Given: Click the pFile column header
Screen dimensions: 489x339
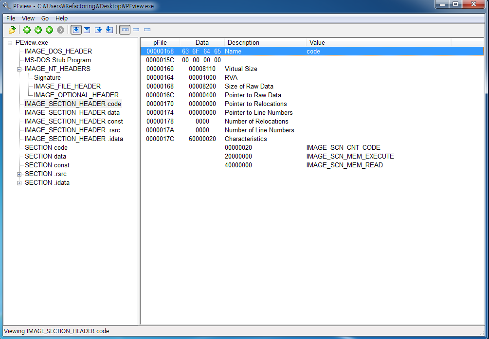Looking at the screenshot, I should click(160, 42).
